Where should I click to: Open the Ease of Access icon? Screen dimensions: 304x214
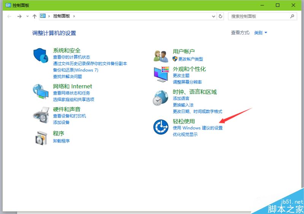[x=160, y=127]
